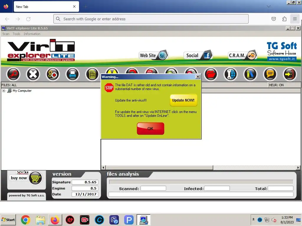
Task: Click the wrench and globe icon
Action: click(x=231, y=74)
